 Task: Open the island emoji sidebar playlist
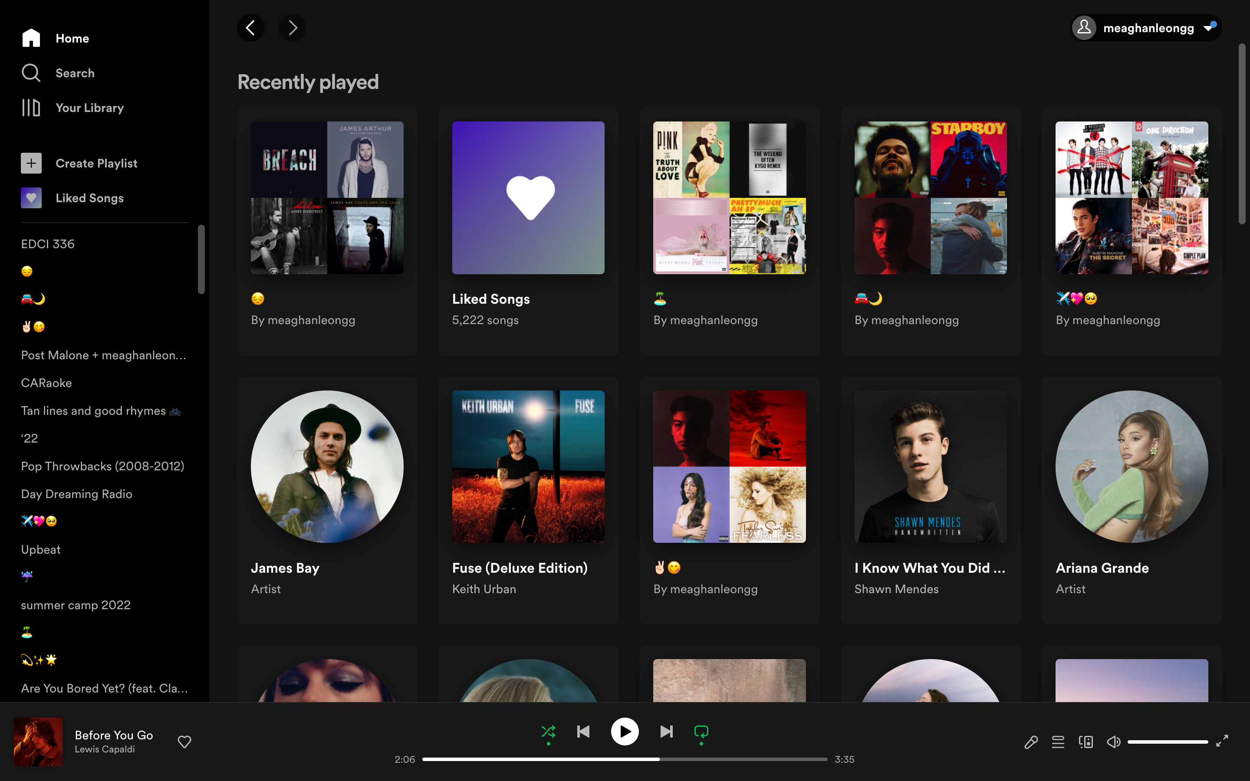[27, 632]
